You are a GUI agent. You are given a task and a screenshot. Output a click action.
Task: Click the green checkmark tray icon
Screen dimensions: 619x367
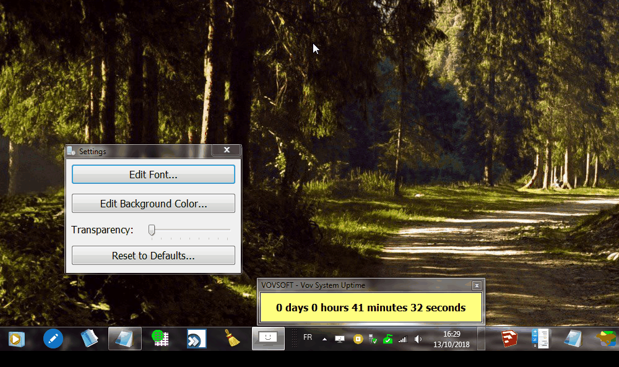coord(387,339)
